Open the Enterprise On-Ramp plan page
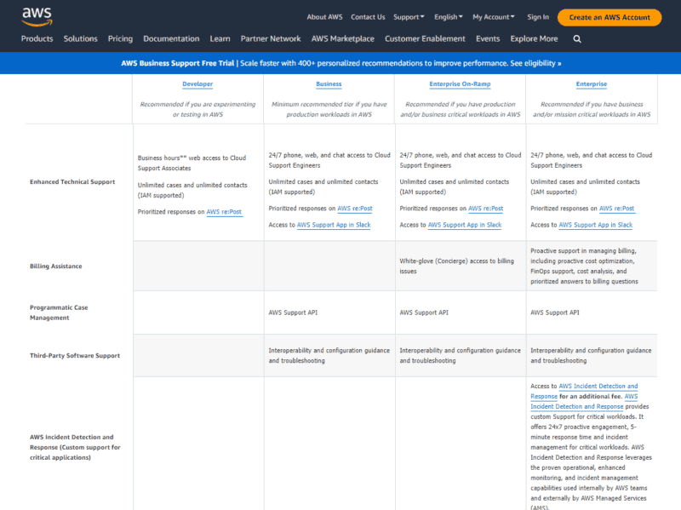Image resolution: width=681 pixels, height=510 pixels. click(x=461, y=83)
